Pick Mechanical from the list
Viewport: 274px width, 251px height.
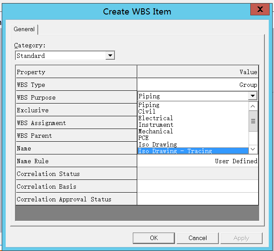pos(193,132)
